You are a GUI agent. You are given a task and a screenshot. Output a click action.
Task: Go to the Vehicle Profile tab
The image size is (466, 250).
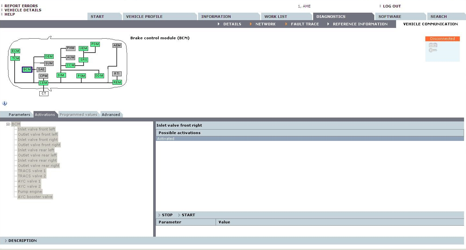tap(144, 17)
